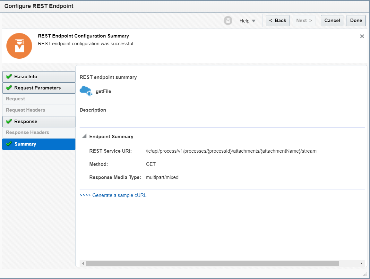Open the Summary step
This screenshot has width=370, height=279.
pyautogui.click(x=25, y=144)
